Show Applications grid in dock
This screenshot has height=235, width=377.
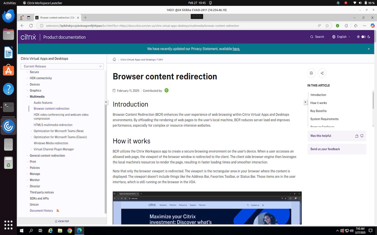[x=9, y=225]
